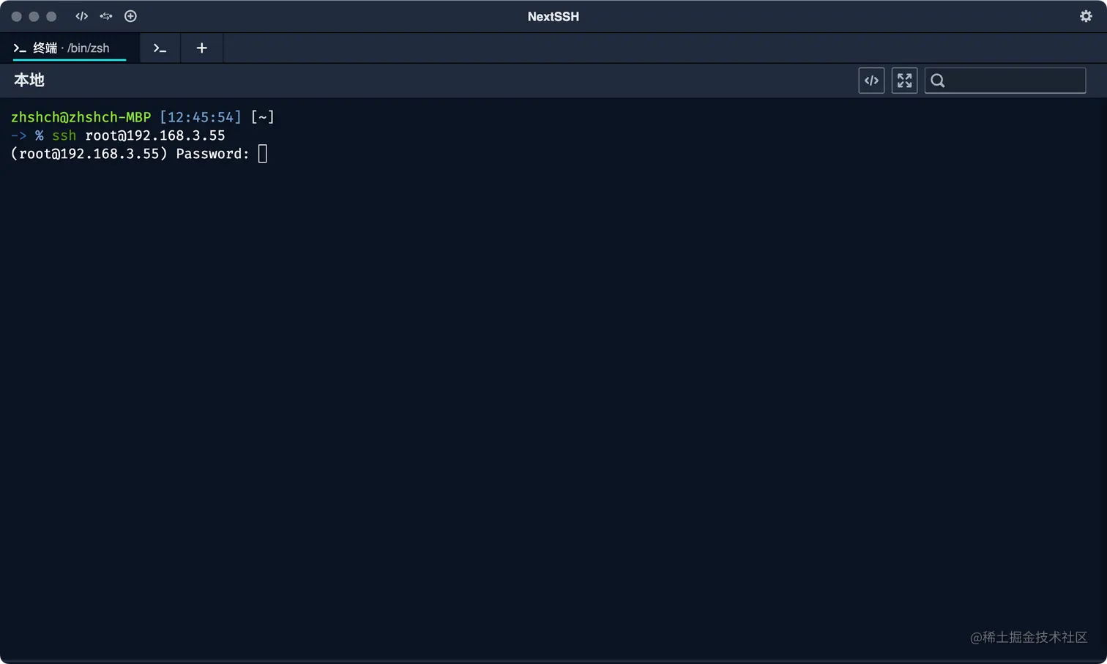Click the [12:45:54] timestamp

point(201,117)
